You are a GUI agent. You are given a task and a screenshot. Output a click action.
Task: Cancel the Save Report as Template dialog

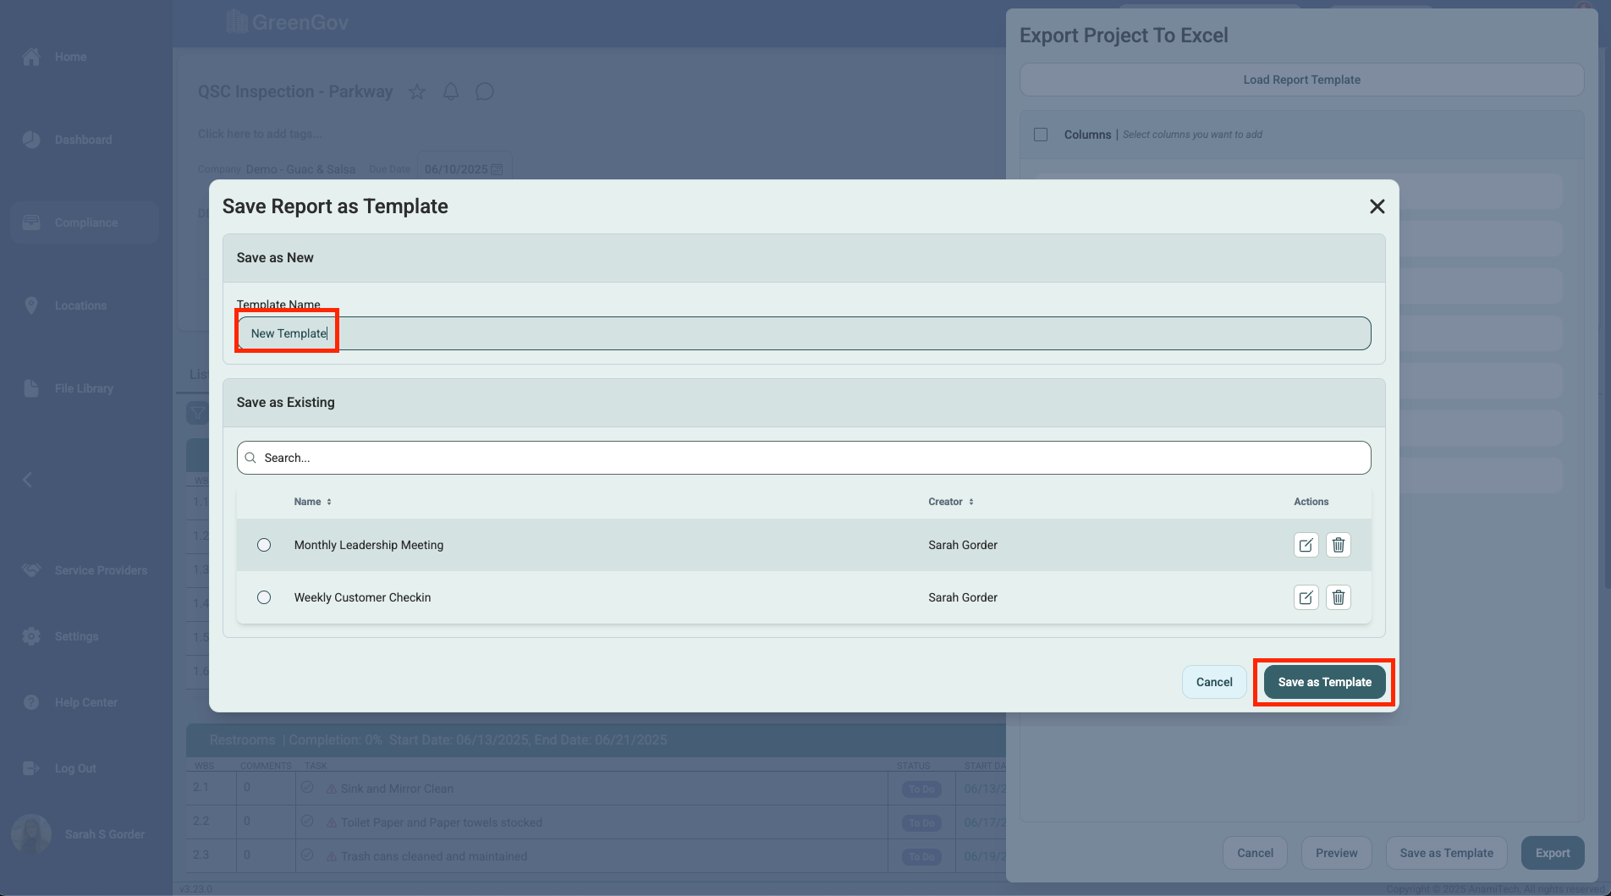[1214, 682]
